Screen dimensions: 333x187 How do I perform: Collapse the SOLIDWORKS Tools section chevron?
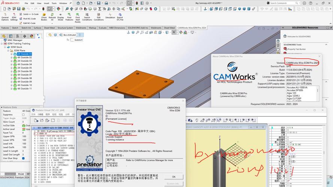coord(326,45)
